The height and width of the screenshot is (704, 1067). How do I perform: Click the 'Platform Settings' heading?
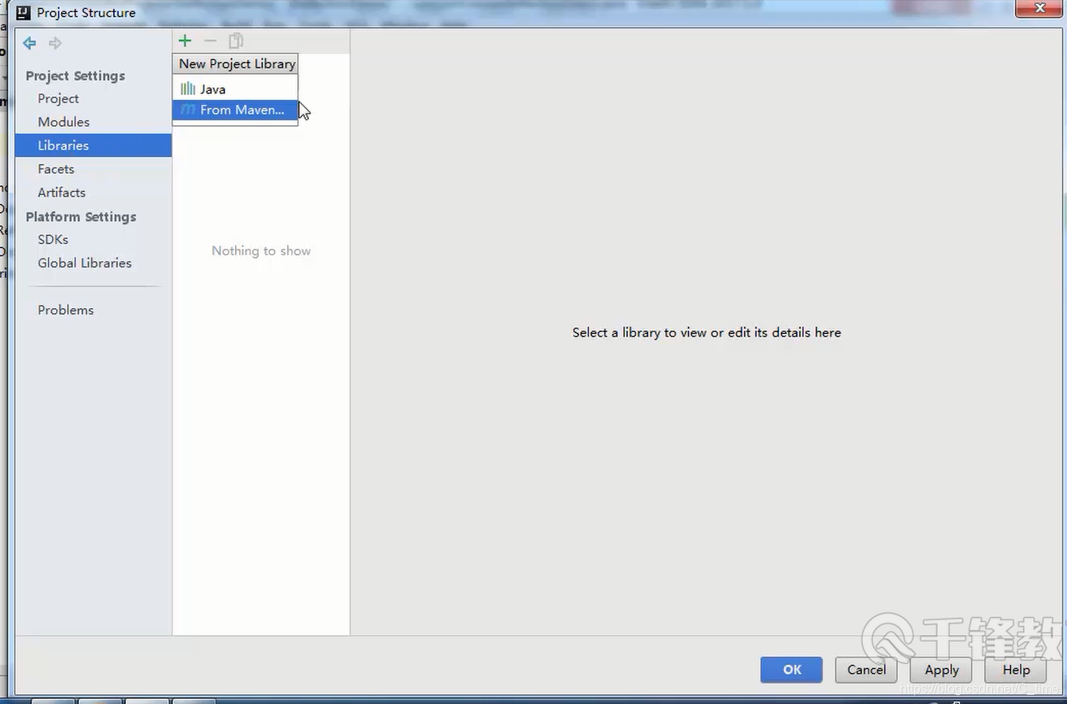(x=81, y=217)
